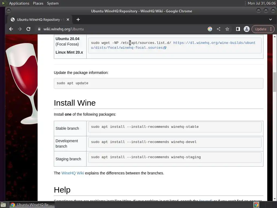Screen dimensions: 277x208
Task: Select the Ubuntu WineHQ Repository tab
Action: pyautogui.click(x=39, y=19)
